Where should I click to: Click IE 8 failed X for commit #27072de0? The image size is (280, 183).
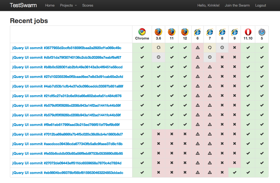coord(222,163)
